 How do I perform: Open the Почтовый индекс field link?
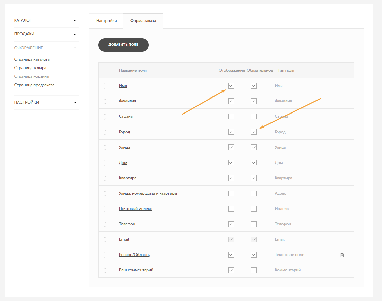[135, 209]
